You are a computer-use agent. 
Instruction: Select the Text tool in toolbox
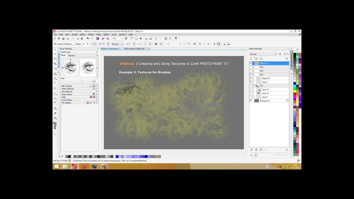click(55, 88)
